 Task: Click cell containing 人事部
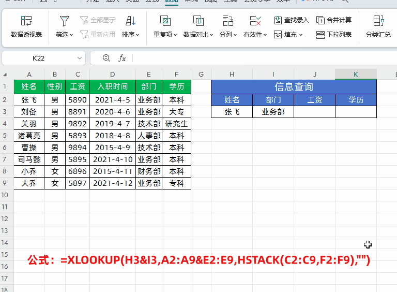(x=149, y=136)
